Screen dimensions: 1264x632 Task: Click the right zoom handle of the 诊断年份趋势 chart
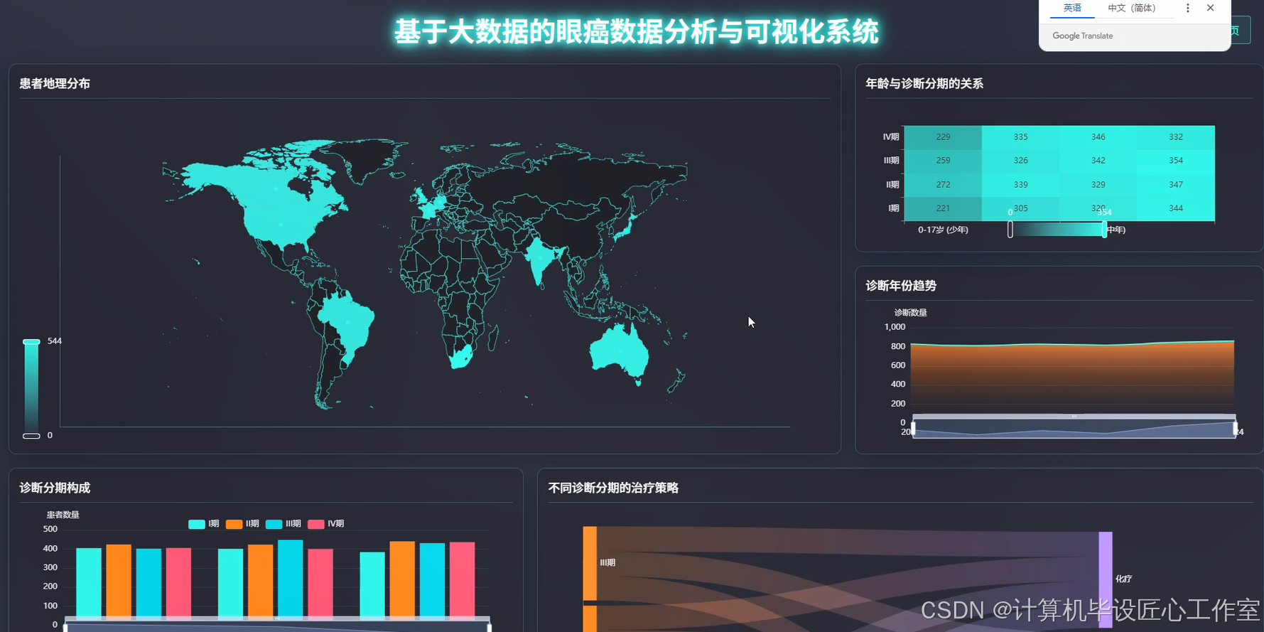click(x=1236, y=429)
